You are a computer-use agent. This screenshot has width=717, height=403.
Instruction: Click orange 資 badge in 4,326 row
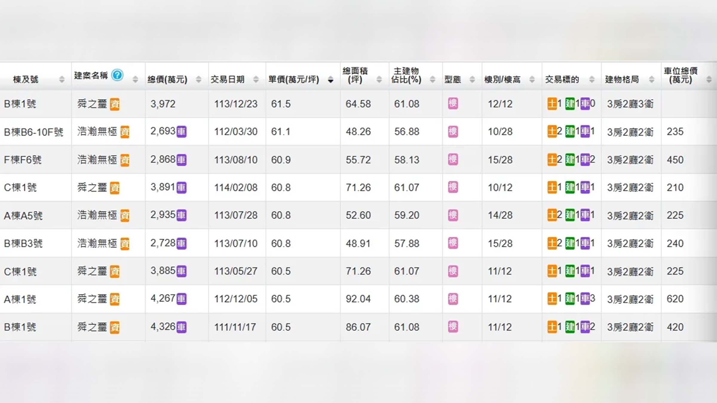point(114,327)
